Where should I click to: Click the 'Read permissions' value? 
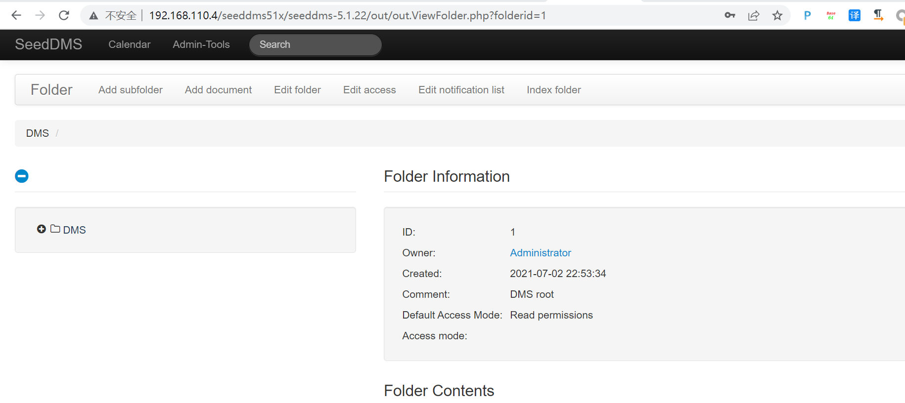pyautogui.click(x=551, y=315)
